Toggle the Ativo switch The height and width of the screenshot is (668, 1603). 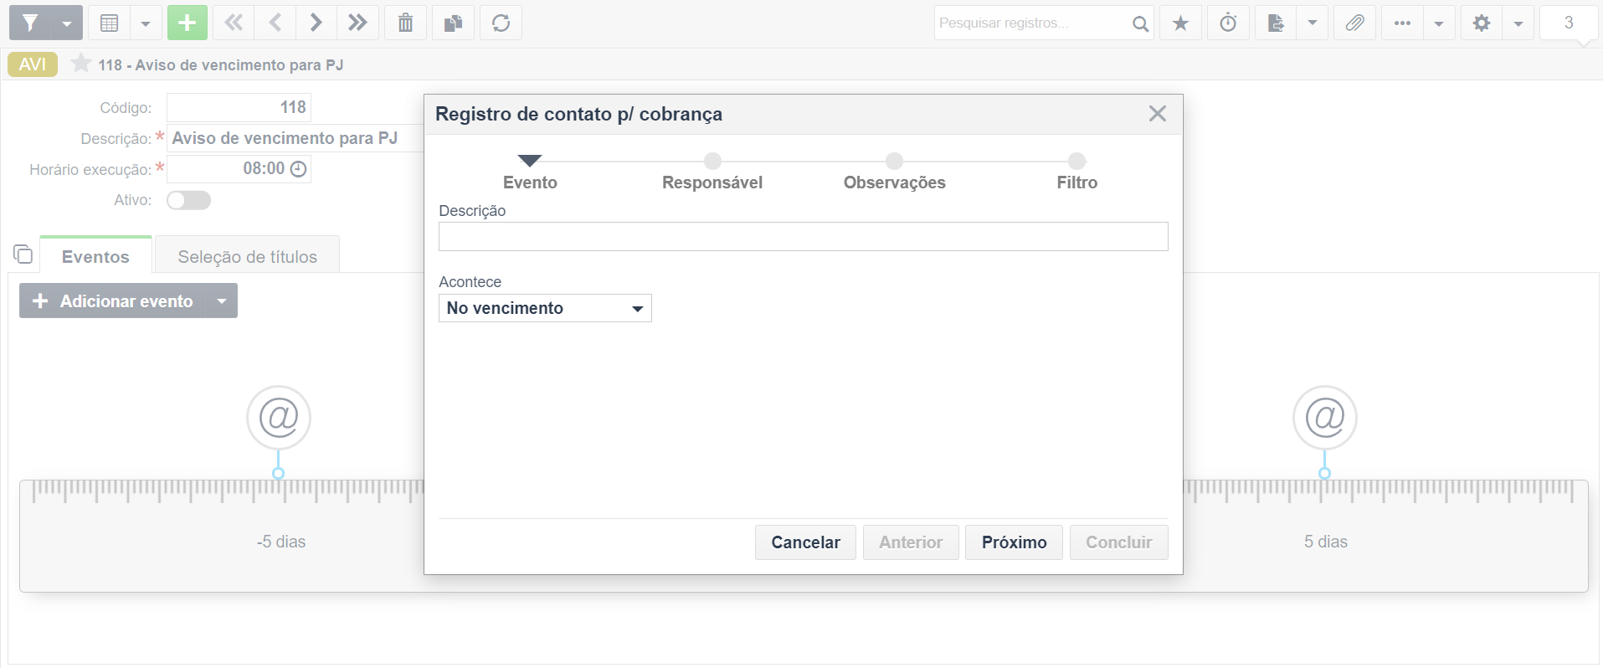tap(188, 200)
